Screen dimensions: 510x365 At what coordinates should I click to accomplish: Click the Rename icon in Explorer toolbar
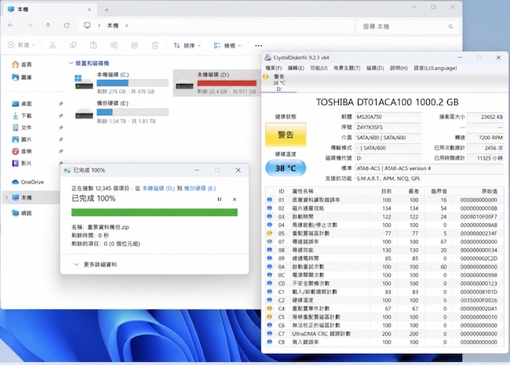click(x=114, y=45)
